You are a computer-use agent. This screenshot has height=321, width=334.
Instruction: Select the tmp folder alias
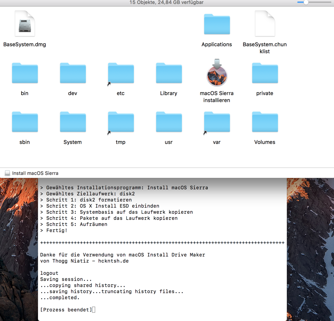pos(121,122)
